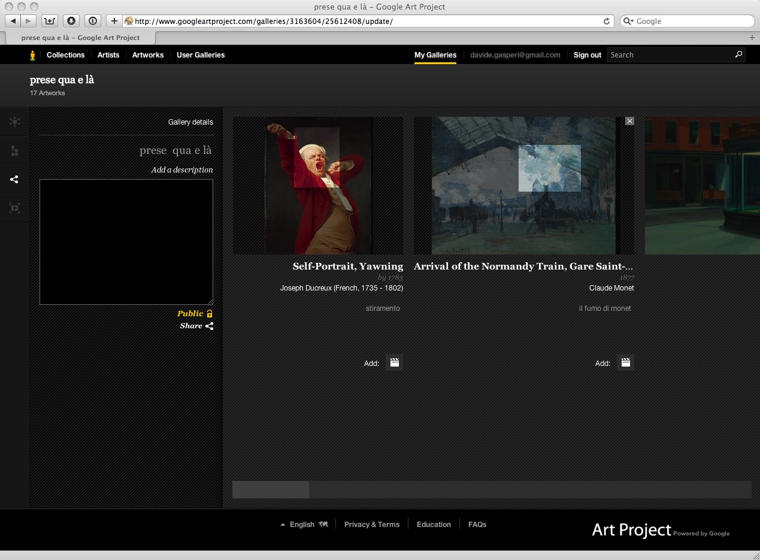The image size is (760, 560).
Task: Open the sidebar panel with the grid-blocks icon
Action: pos(14,151)
